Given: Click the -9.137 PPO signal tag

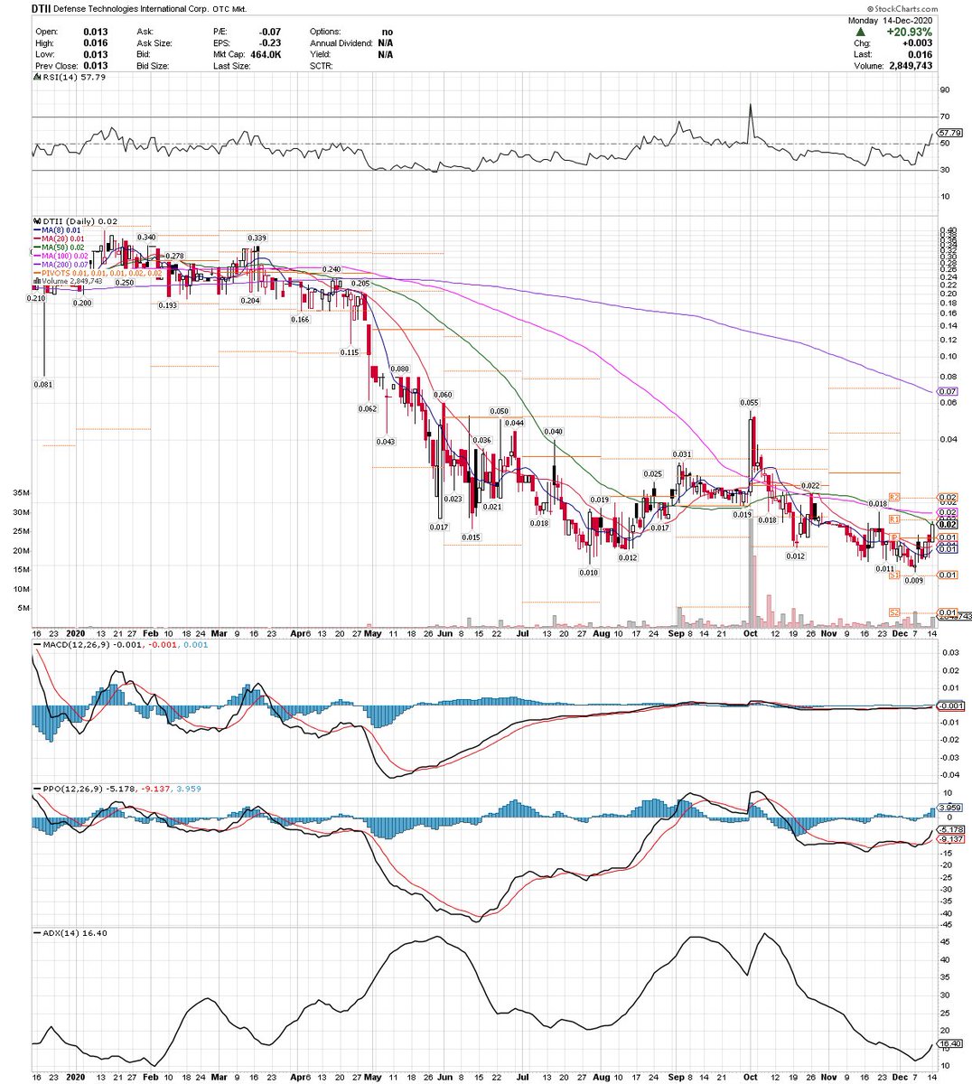Looking at the screenshot, I should 949,839.
